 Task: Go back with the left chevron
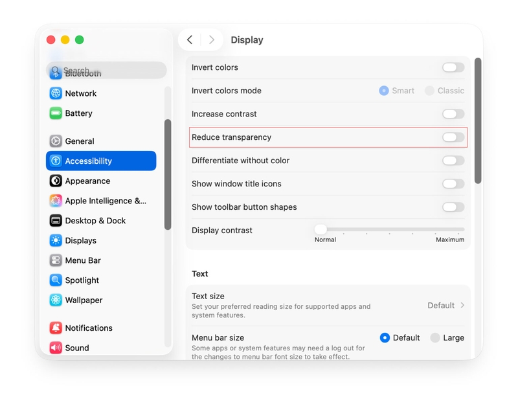[190, 40]
